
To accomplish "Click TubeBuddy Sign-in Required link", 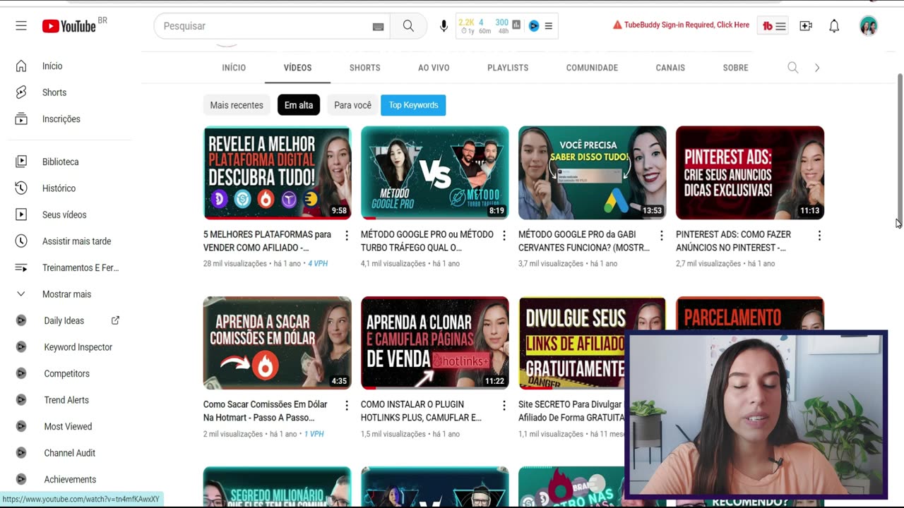I will pyautogui.click(x=681, y=25).
